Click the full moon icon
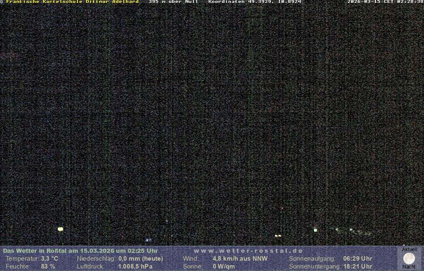 click(409, 259)
